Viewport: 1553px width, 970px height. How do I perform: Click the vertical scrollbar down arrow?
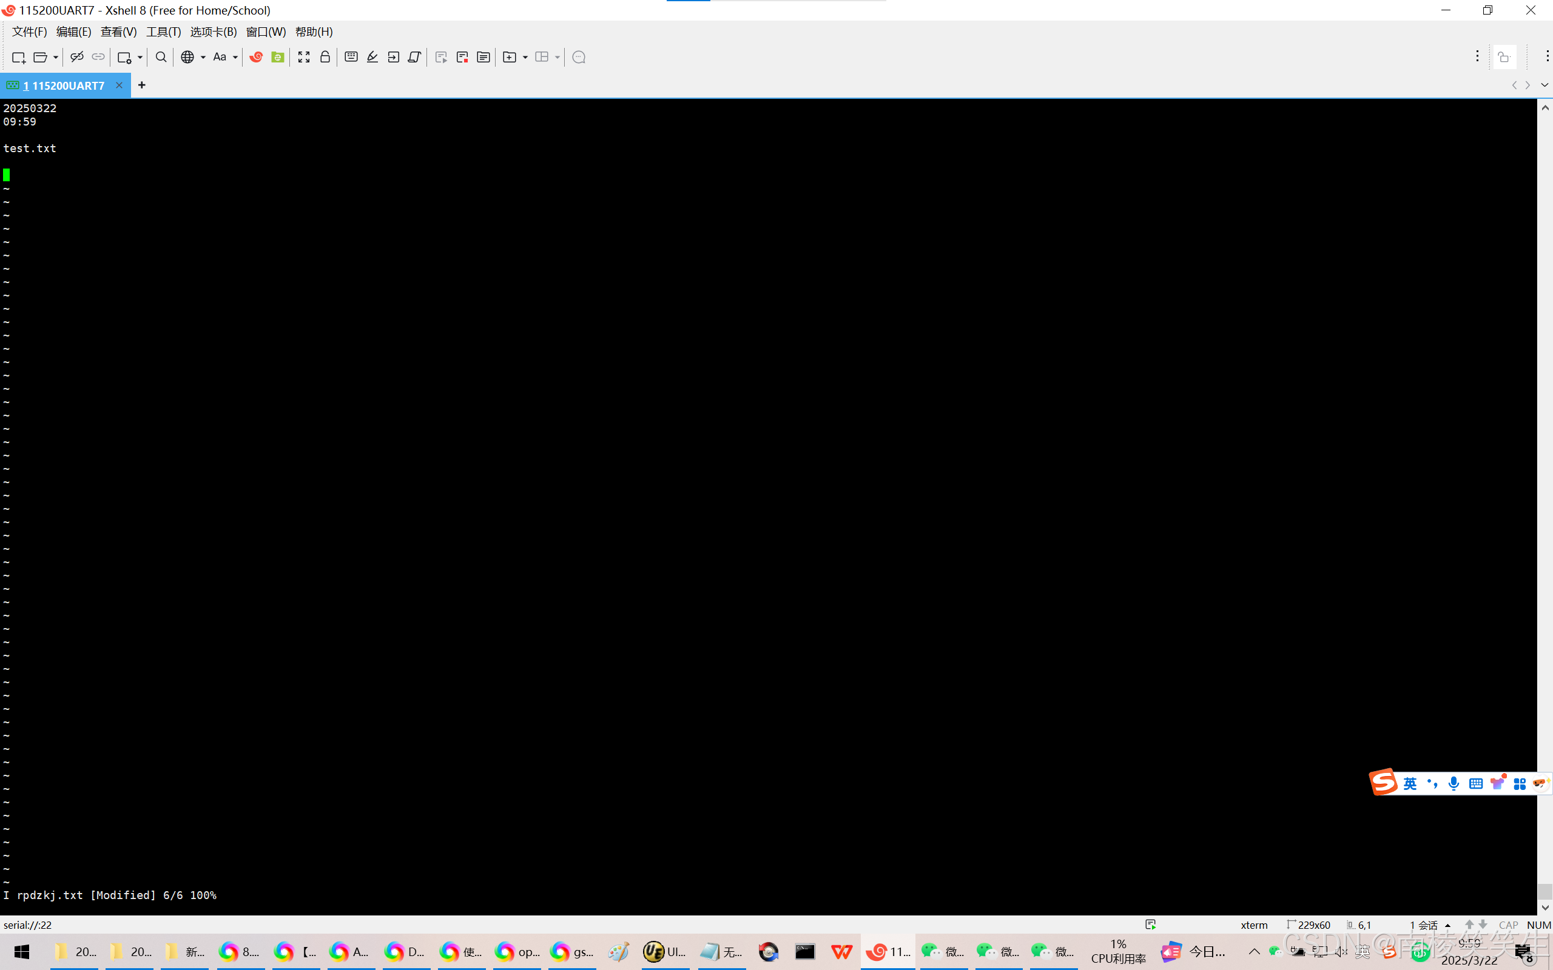pyautogui.click(x=1545, y=908)
